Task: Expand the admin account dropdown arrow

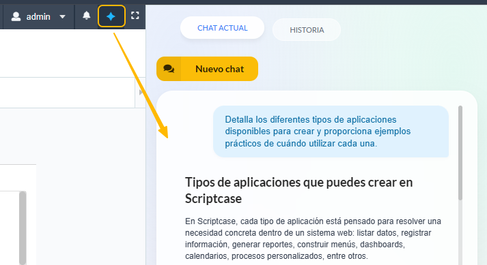Action: pos(62,17)
